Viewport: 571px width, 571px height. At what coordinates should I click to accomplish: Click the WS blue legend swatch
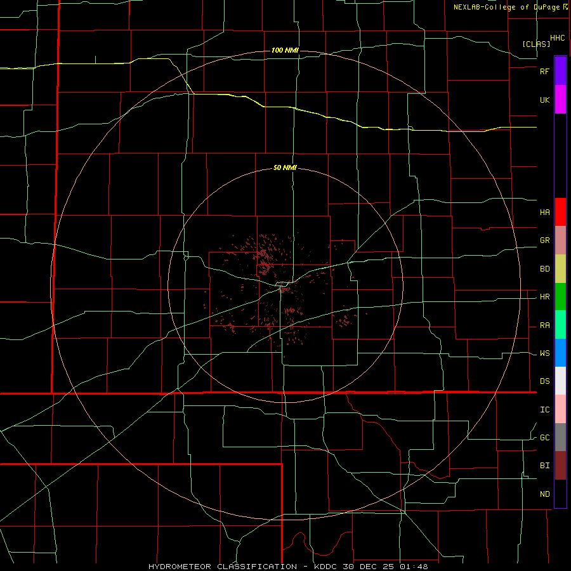[x=560, y=353]
